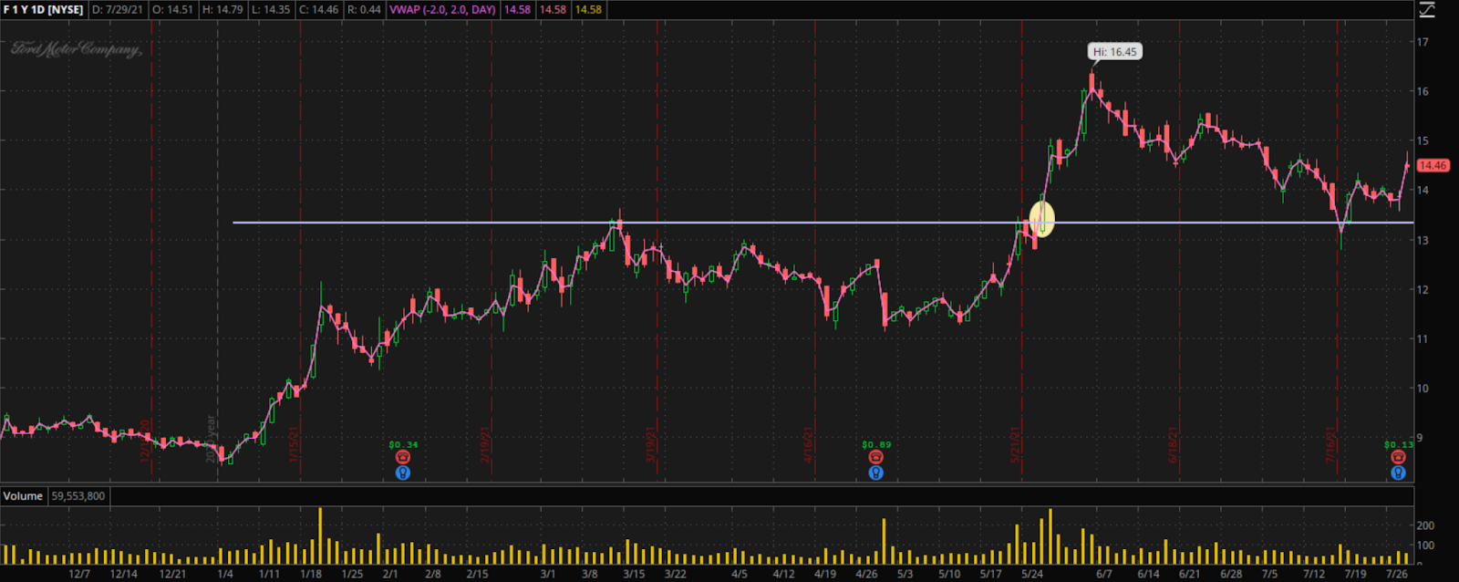Click the red 14.46 last price tag

[x=1433, y=165]
